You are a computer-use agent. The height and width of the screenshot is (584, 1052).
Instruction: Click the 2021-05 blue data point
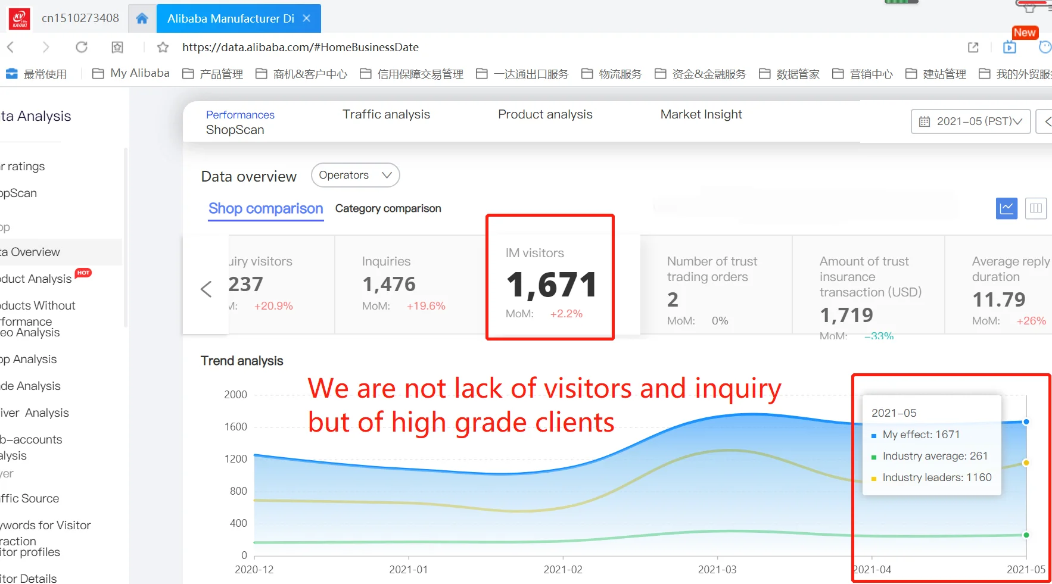click(x=1026, y=422)
